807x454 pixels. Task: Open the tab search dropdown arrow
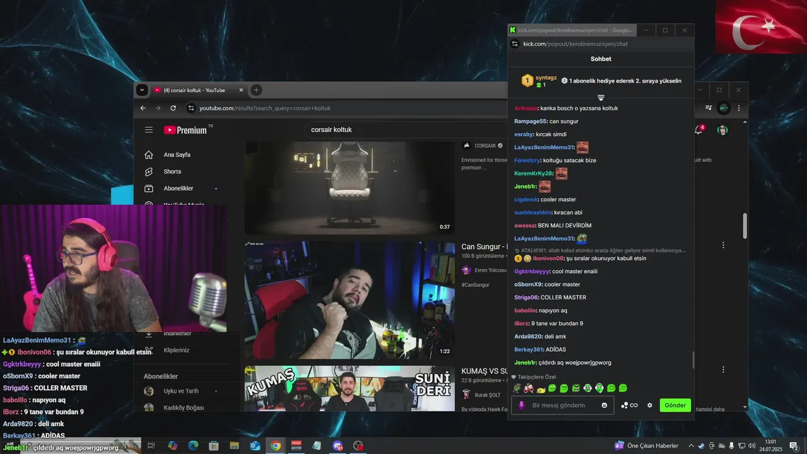(142, 90)
